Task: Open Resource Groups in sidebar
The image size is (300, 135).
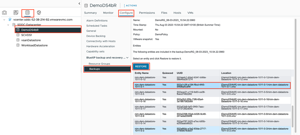Action: pos(99,64)
